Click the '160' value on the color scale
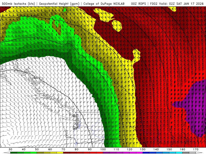This screenshot has height=154, width=206. click(x=183, y=149)
